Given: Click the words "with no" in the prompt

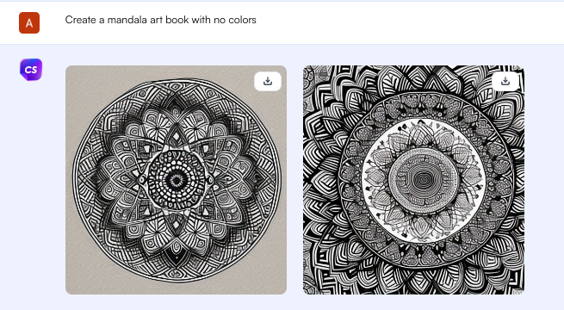Looking at the screenshot, I should (208, 20).
